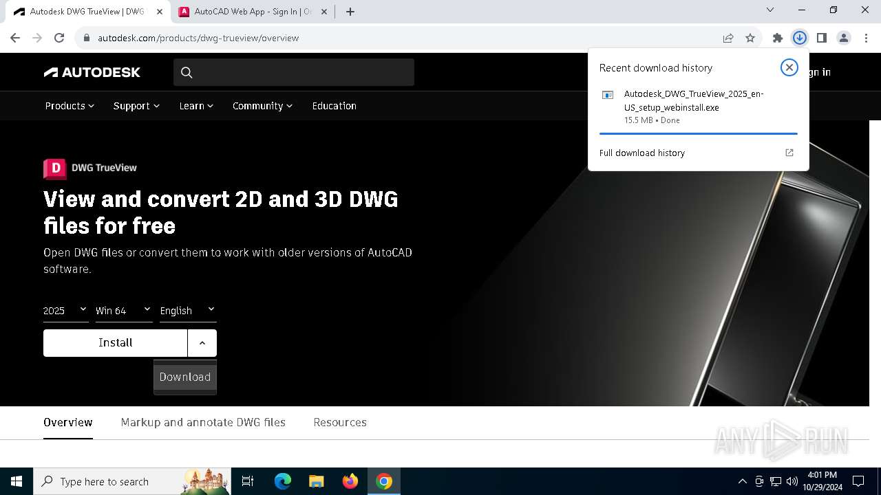The image size is (881, 495).
Task: Open the Chrome profile avatar
Action: 844,38
